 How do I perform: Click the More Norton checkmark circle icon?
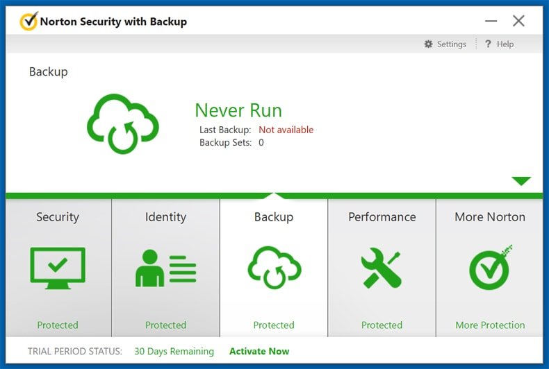coord(490,268)
